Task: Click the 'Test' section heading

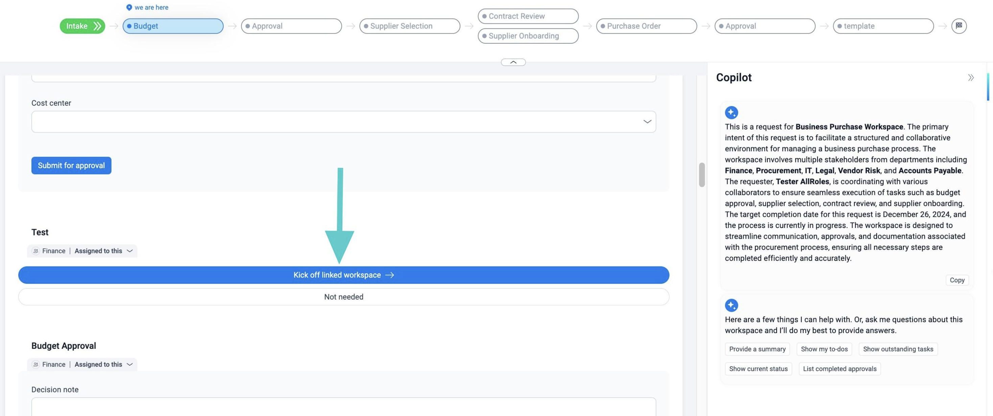Action: 40,232
